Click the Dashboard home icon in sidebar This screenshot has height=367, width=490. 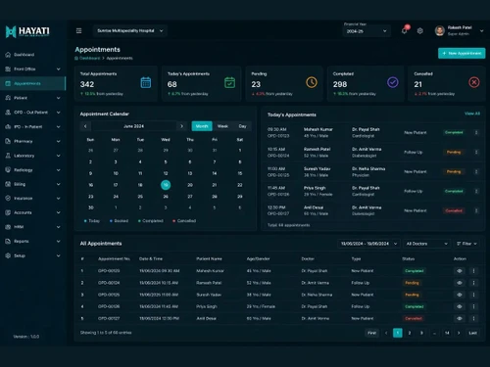click(8, 55)
